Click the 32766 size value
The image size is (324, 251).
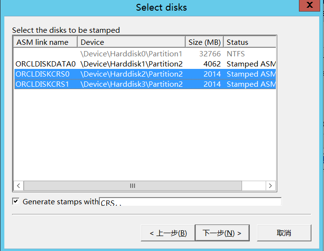click(210, 54)
